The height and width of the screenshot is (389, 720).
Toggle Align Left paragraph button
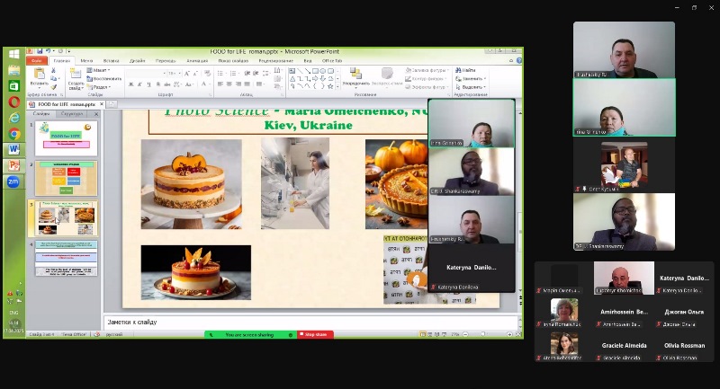220,84
